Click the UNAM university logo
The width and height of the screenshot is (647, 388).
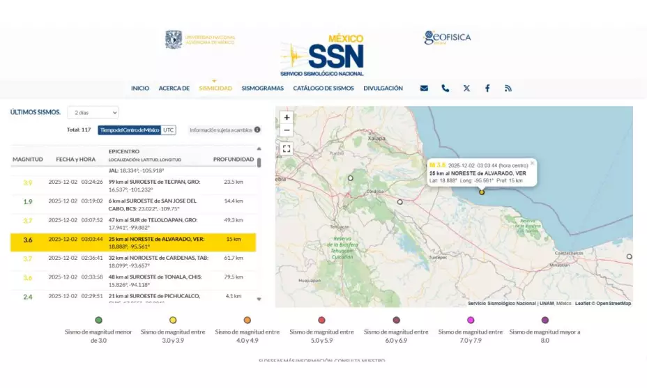[200, 40]
